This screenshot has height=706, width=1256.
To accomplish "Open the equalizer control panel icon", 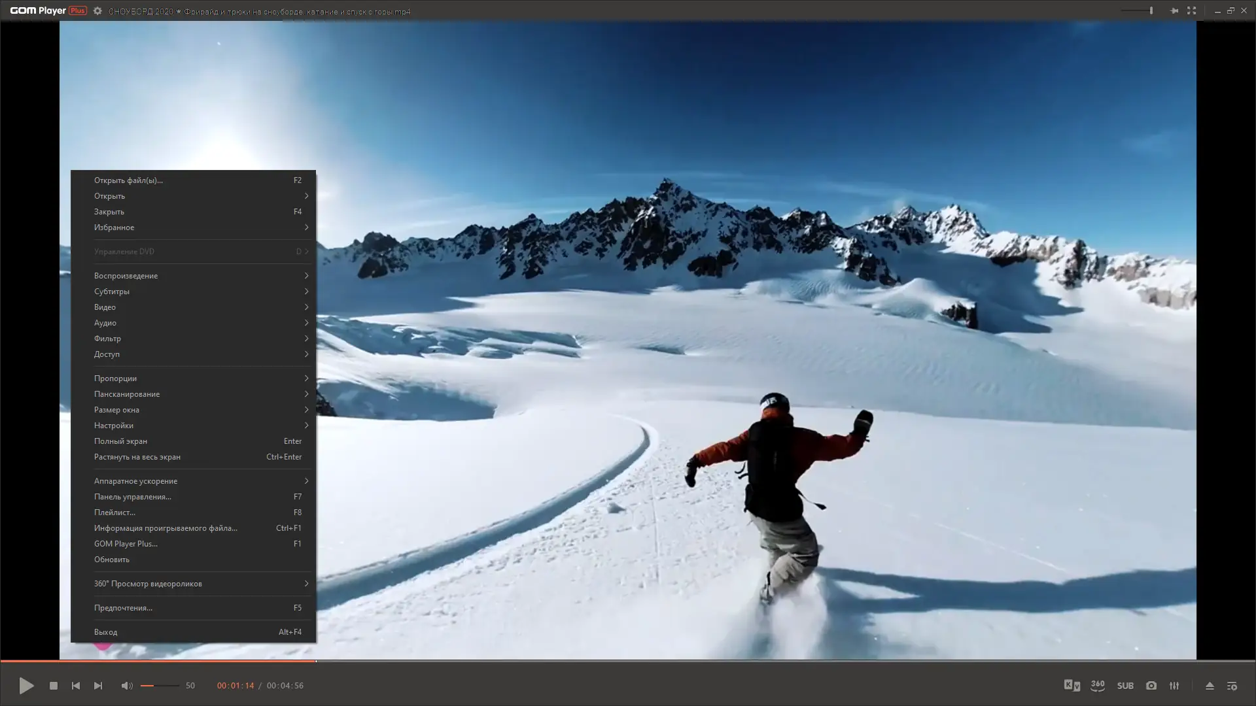I will [1174, 686].
